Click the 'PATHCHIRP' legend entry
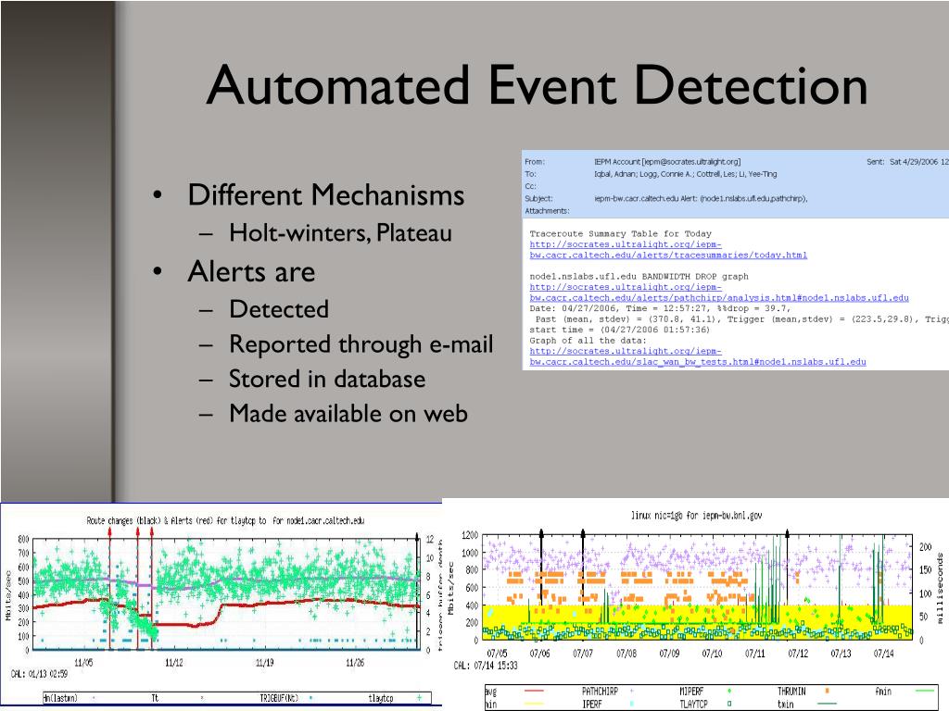Image resolution: width=949 pixels, height=711 pixels. (600, 691)
